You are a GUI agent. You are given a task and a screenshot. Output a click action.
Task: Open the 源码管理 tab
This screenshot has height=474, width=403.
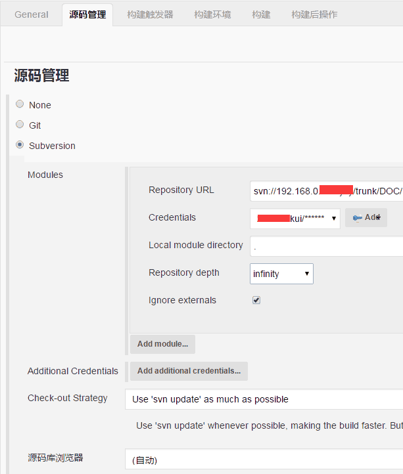point(87,14)
